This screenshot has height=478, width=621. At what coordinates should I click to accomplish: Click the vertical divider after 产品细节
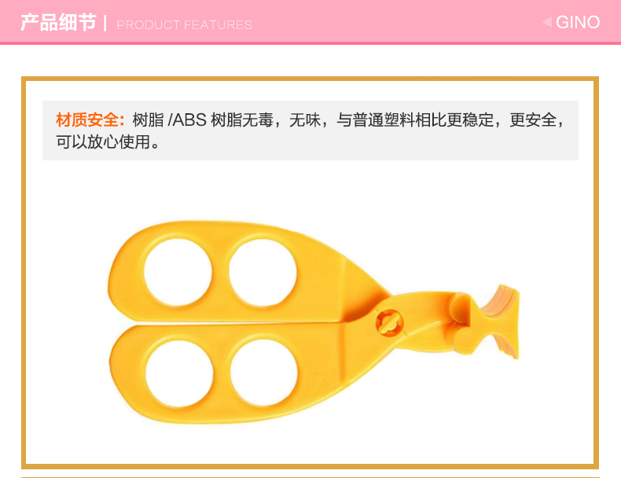click(105, 23)
